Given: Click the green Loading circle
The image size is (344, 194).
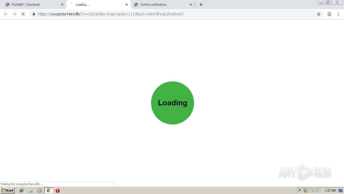Looking at the screenshot, I should (173, 103).
